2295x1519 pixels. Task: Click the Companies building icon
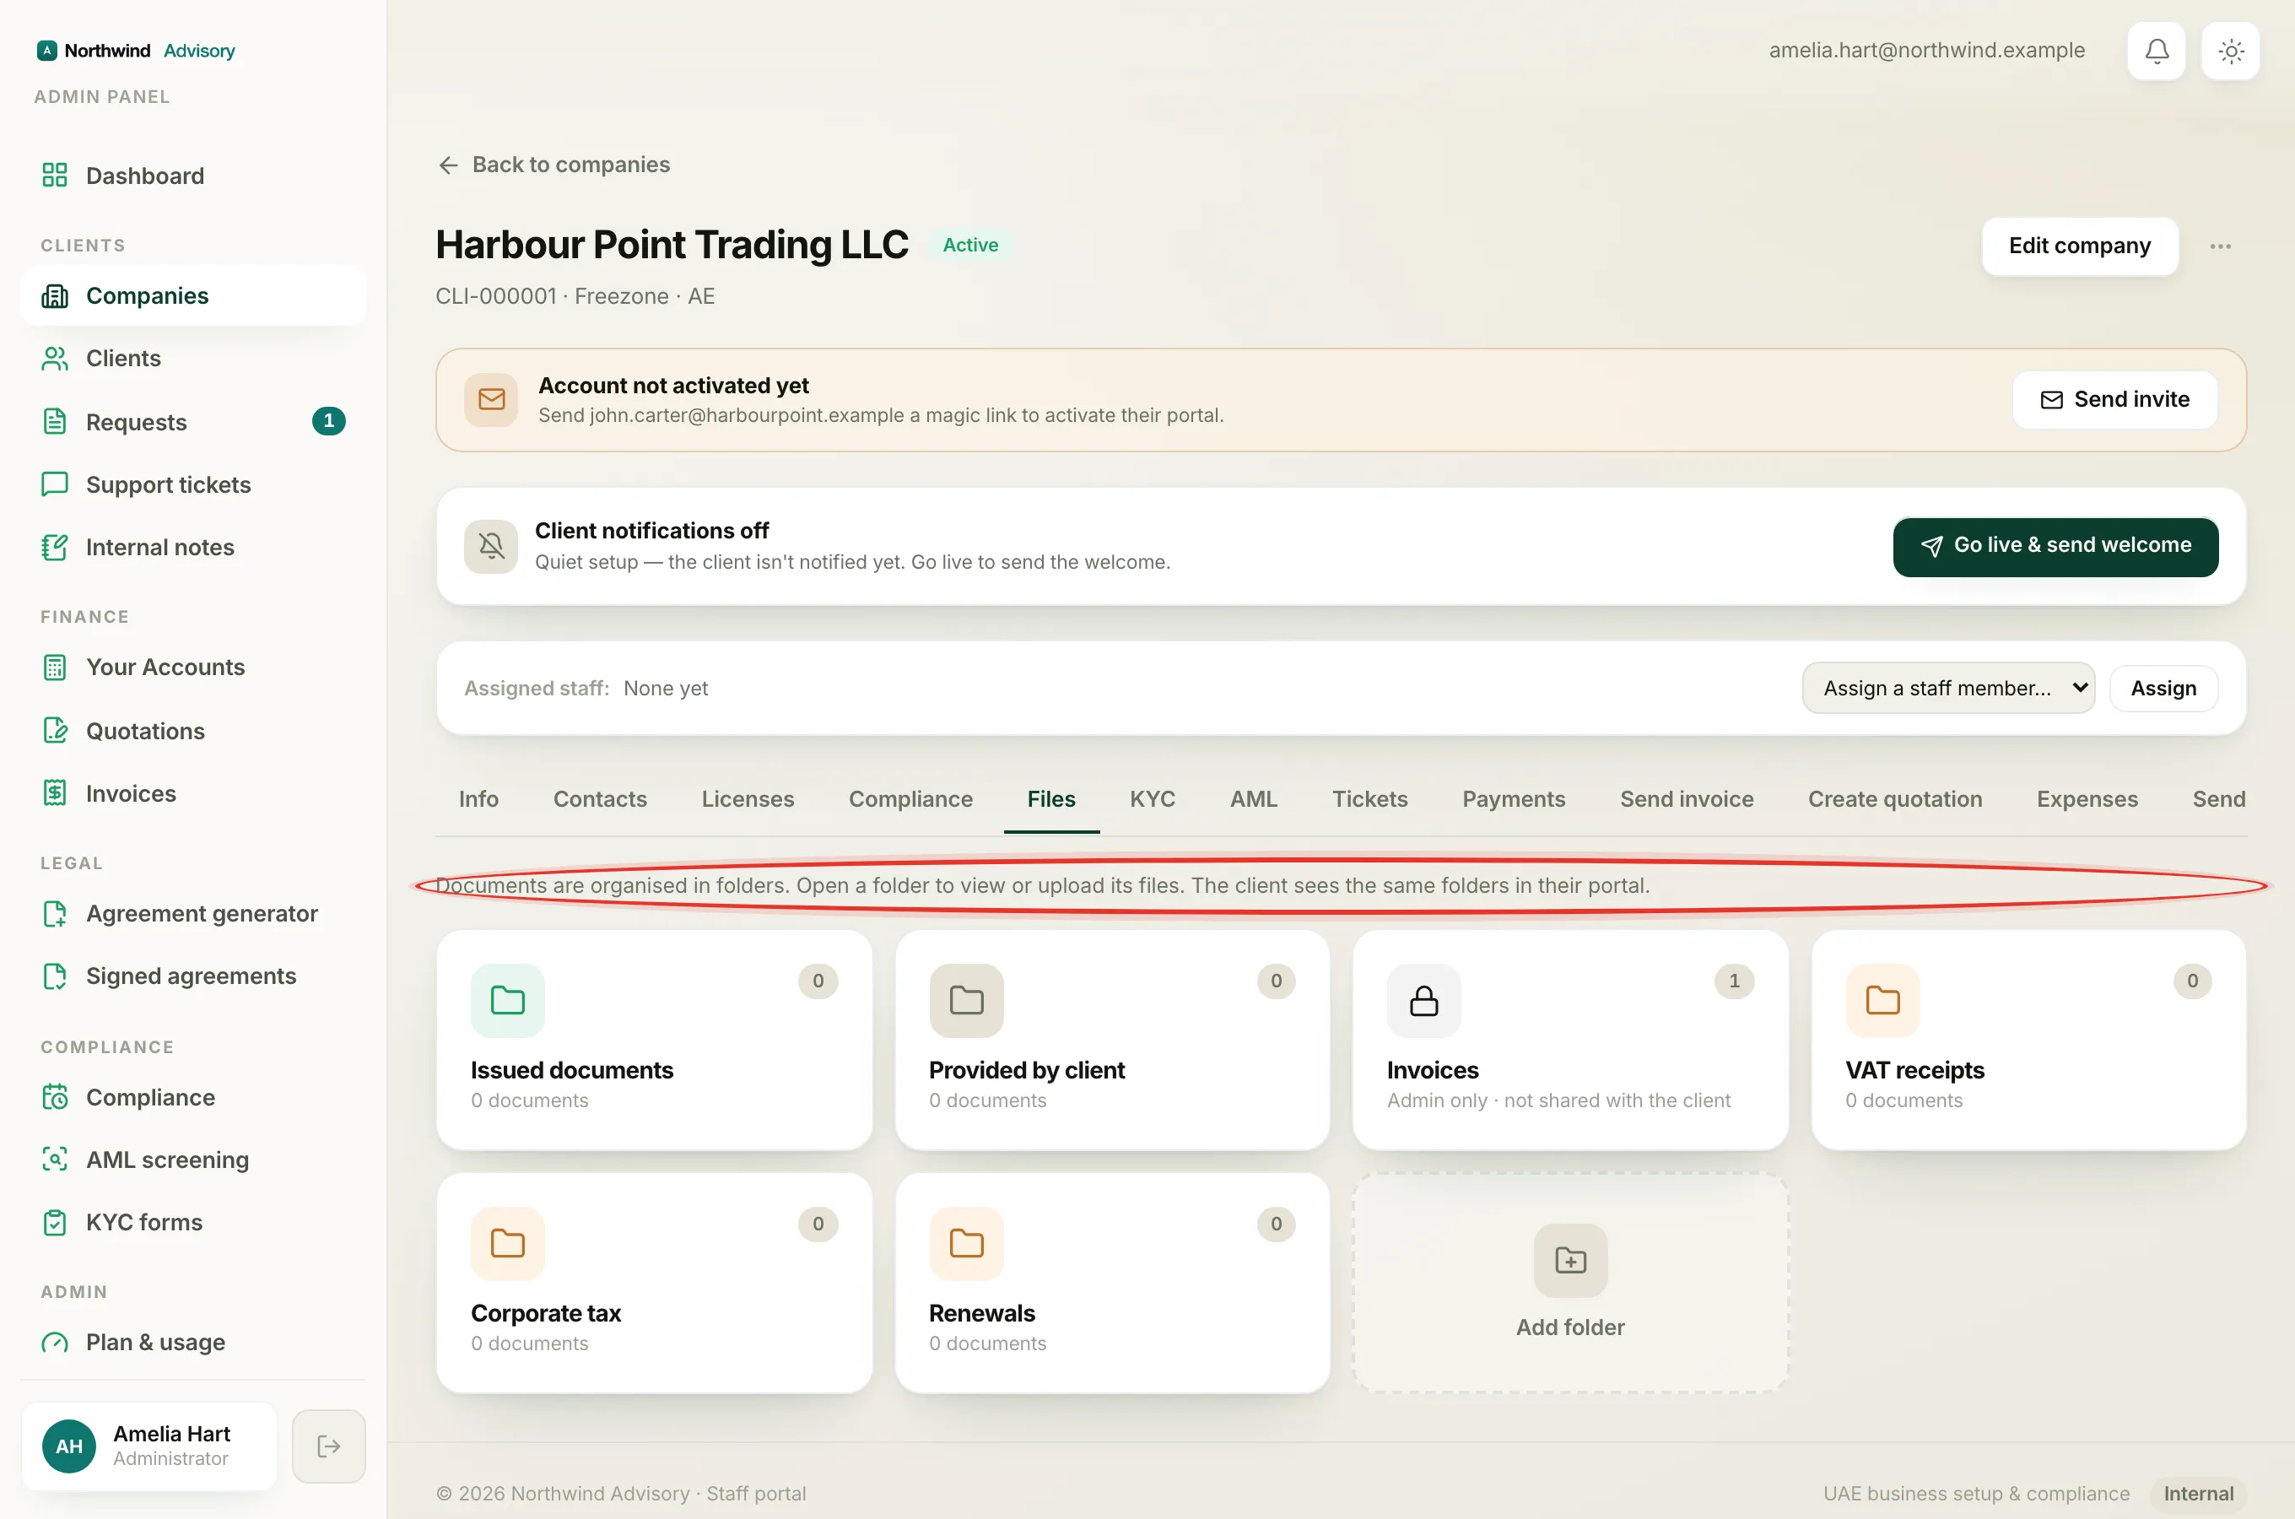click(54, 295)
